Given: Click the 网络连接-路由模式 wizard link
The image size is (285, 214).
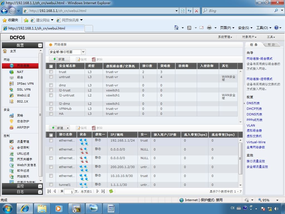Looking at the screenshot, I should pyautogui.click(x=259, y=59).
